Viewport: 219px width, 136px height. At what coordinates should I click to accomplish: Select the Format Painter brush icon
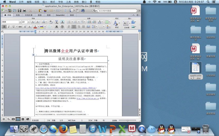46,11
